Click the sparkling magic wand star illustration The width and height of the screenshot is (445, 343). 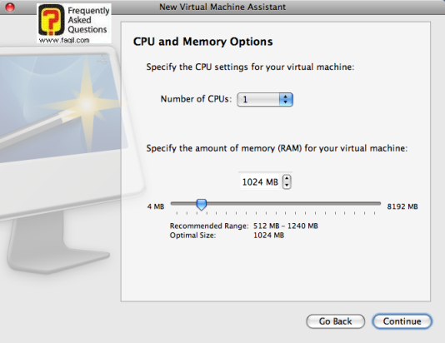click(87, 104)
